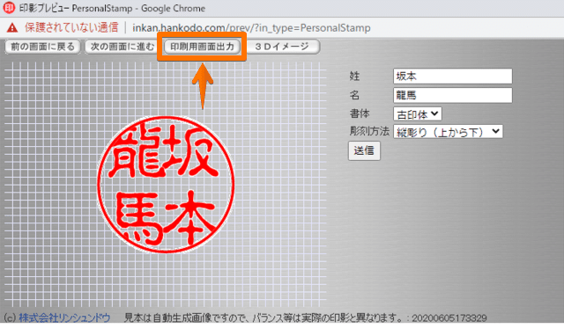The height and width of the screenshot is (336, 564).
Task: Open the 株式会社リンシュンドウ link
Action: pos(64,318)
